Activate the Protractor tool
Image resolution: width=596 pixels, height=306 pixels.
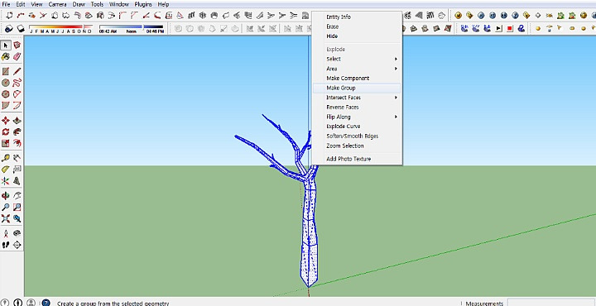point(6,170)
